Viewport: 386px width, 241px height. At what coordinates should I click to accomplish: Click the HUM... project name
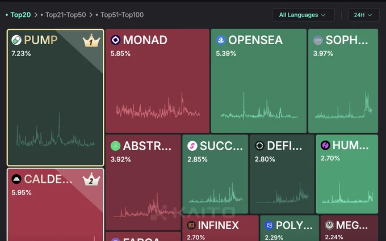tap(351, 145)
